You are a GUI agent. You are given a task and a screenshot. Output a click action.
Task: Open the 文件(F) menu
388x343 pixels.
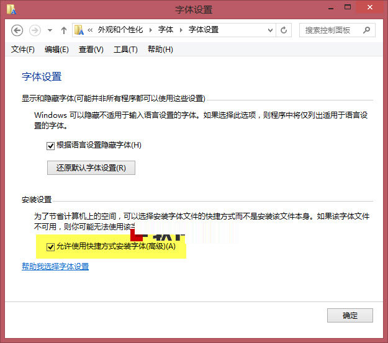(23, 50)
